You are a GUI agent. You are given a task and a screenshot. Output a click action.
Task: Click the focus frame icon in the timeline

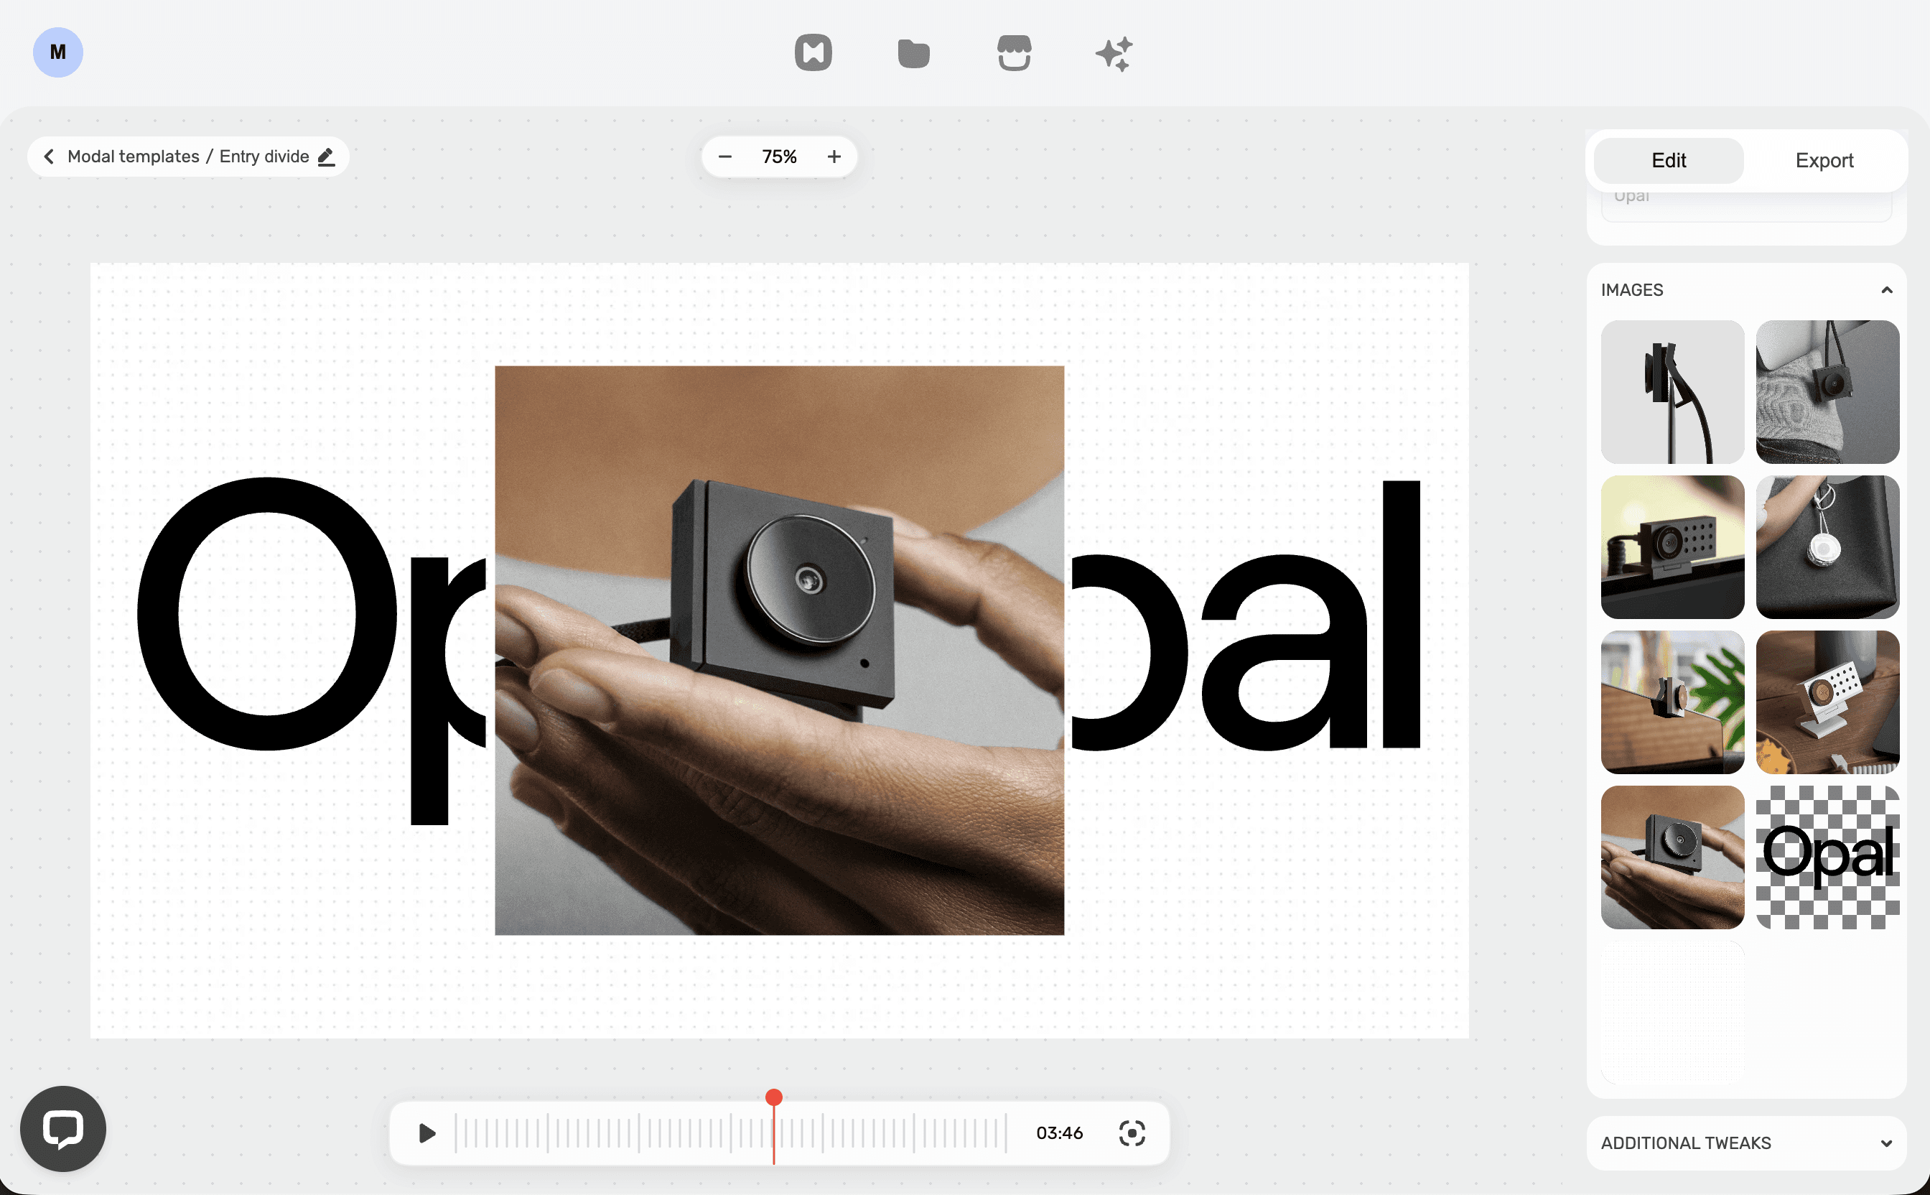[1132, 1133]
